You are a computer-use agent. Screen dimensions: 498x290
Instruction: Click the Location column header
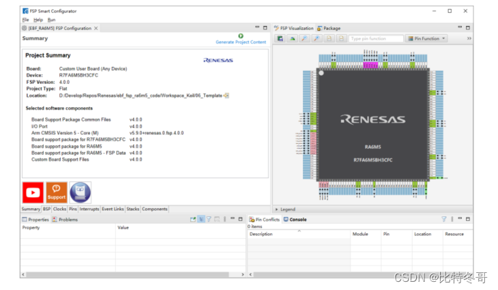428,234
